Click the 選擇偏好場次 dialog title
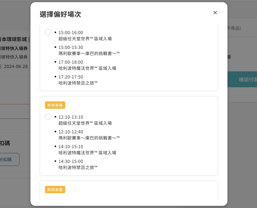 point(60,14)
